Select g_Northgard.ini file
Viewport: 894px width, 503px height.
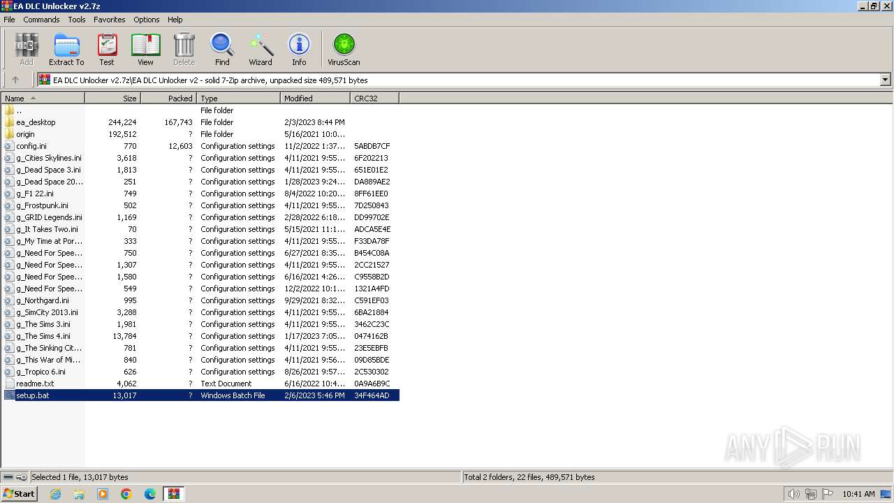click(x=43, y=300)
